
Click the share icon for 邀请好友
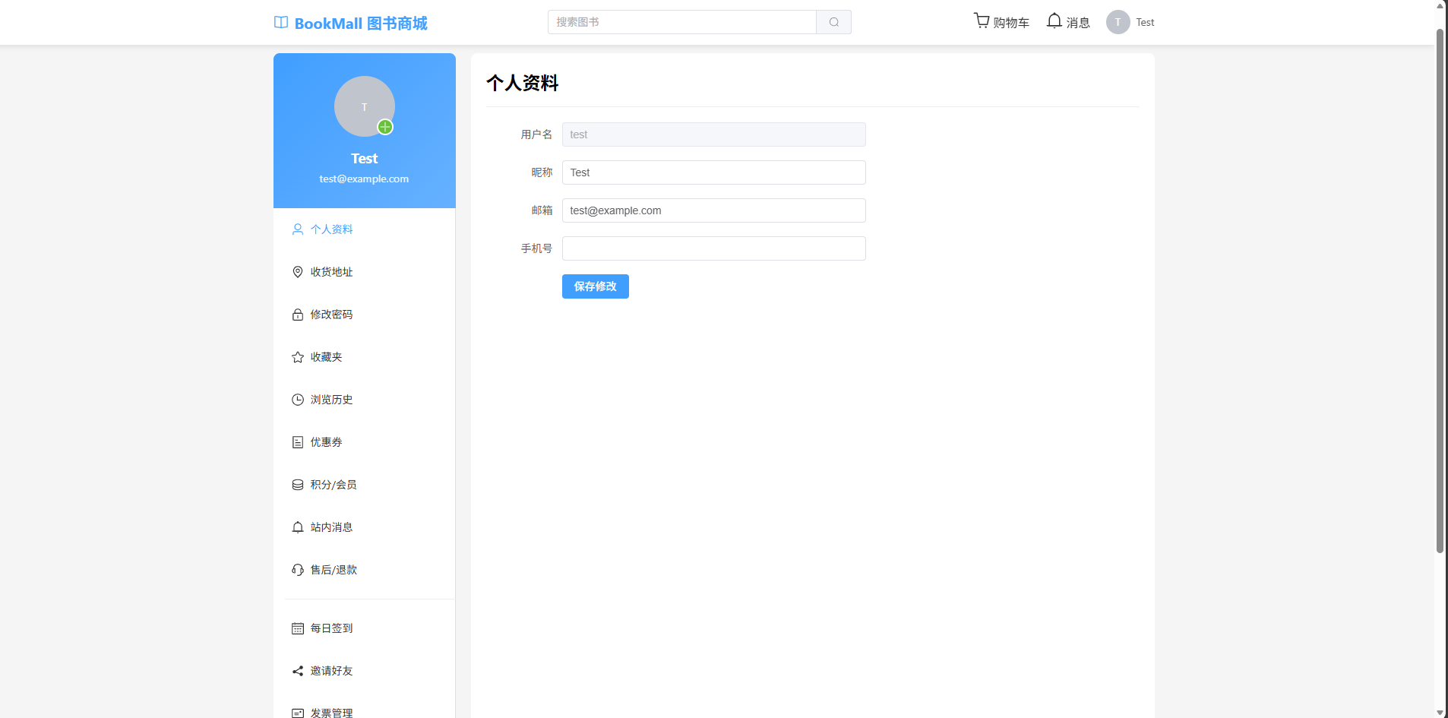[298, 671]
